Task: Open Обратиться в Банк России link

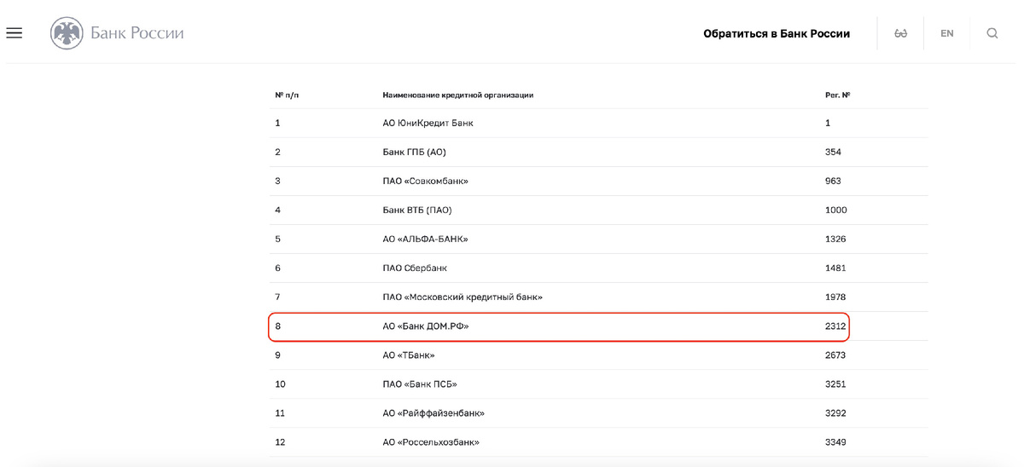Action: pyautogui.click(x=777, y=34)
